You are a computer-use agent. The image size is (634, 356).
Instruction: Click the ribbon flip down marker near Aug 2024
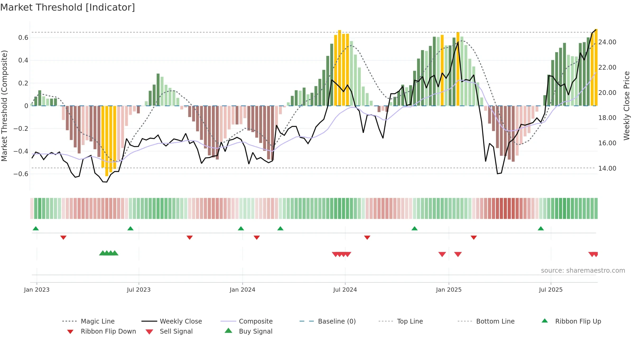tap(367, 237)
